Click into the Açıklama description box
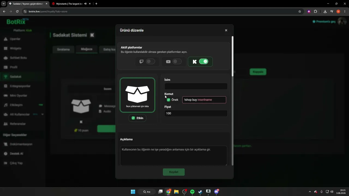Screen dimensions: 349x196 (x=173, y=155)
